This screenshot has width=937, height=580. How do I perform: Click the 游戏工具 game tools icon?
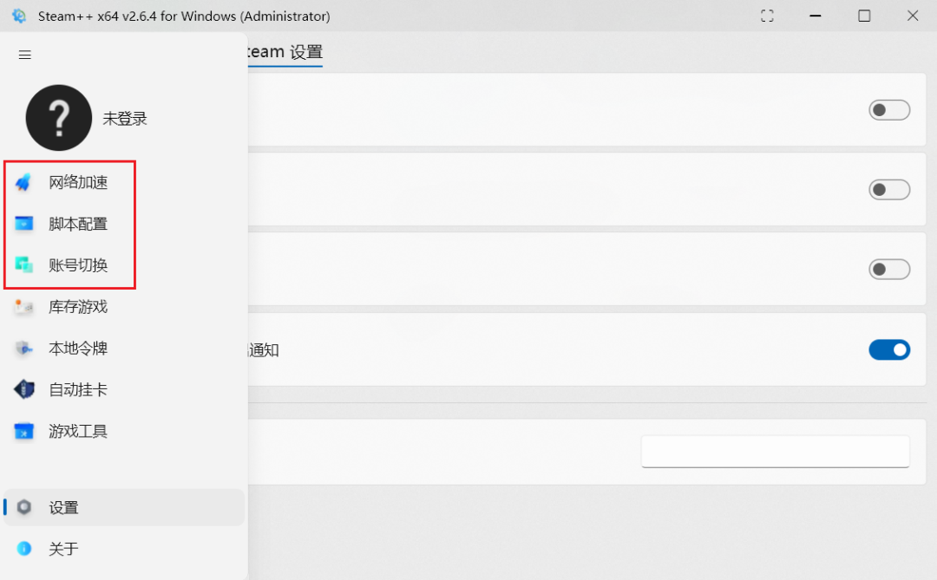pyautogui.click(x=24, y=431)
